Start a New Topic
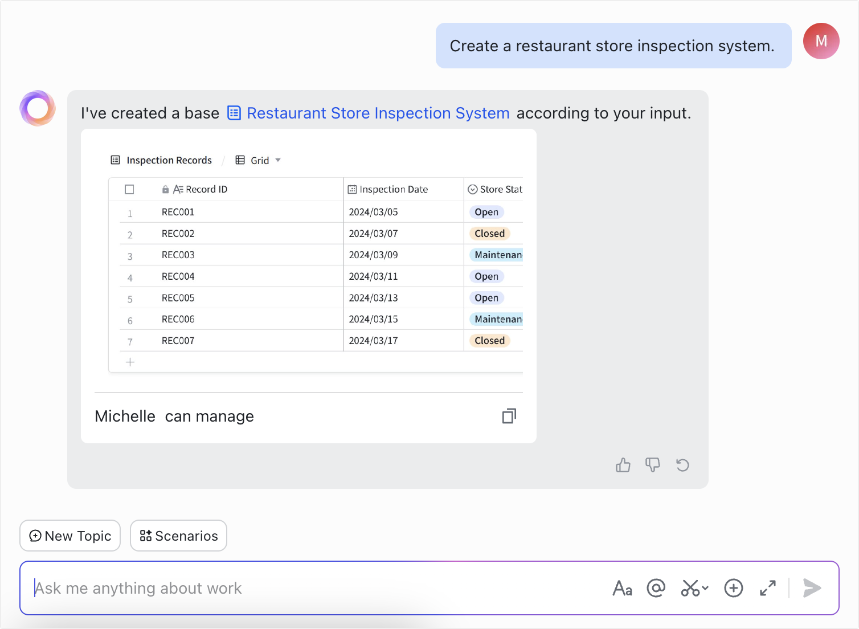859x629 pixels. pyautogui.click(x=69, y=536)
